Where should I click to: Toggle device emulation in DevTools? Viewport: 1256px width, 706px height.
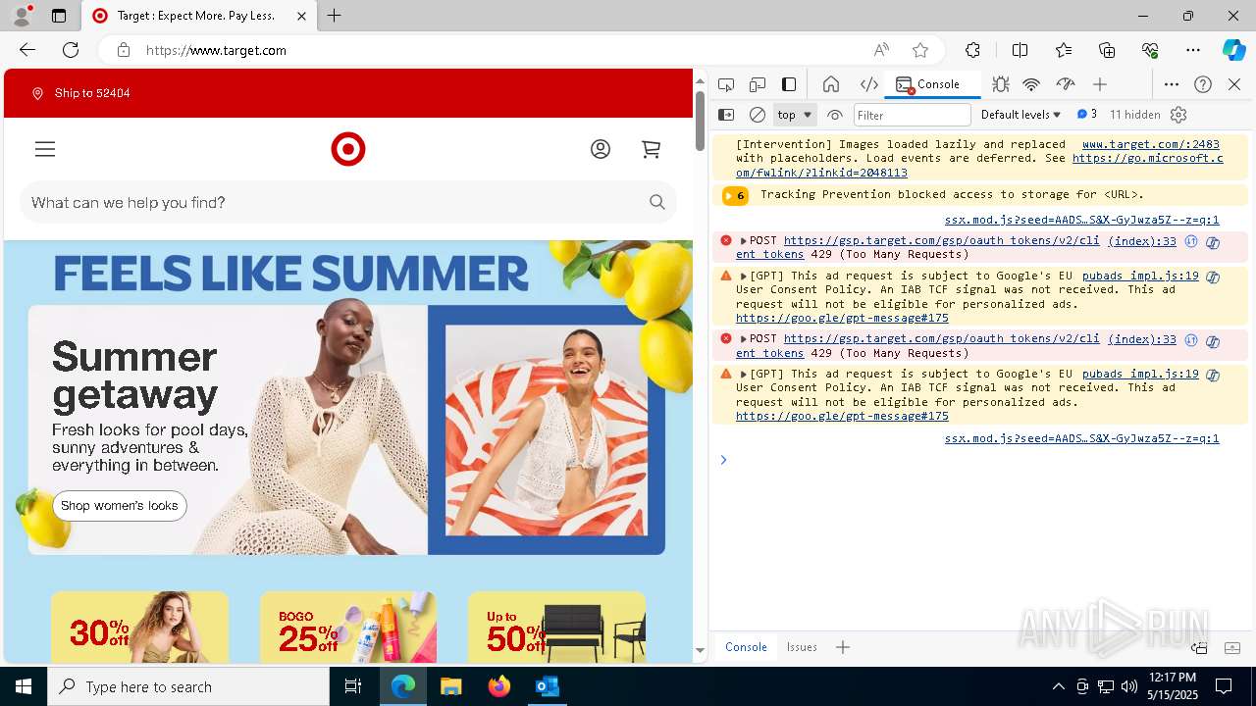coord(758,84)
